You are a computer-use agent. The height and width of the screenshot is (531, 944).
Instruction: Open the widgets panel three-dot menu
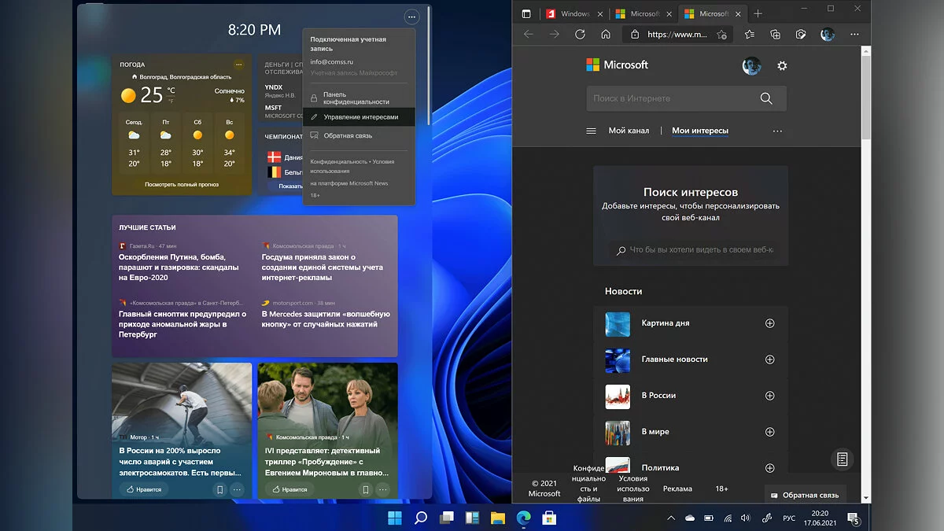click(x=411, y=17)
